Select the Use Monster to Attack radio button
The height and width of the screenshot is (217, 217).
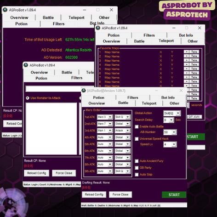(28, 98)
